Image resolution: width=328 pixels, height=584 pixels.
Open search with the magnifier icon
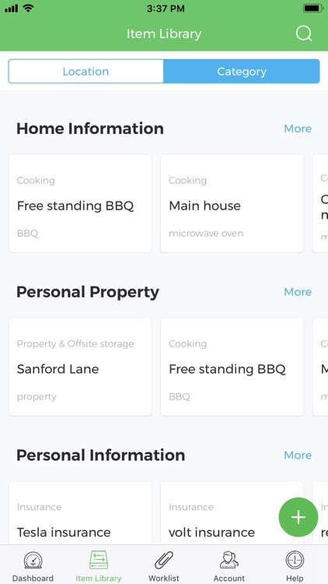(x=304, y=34)
